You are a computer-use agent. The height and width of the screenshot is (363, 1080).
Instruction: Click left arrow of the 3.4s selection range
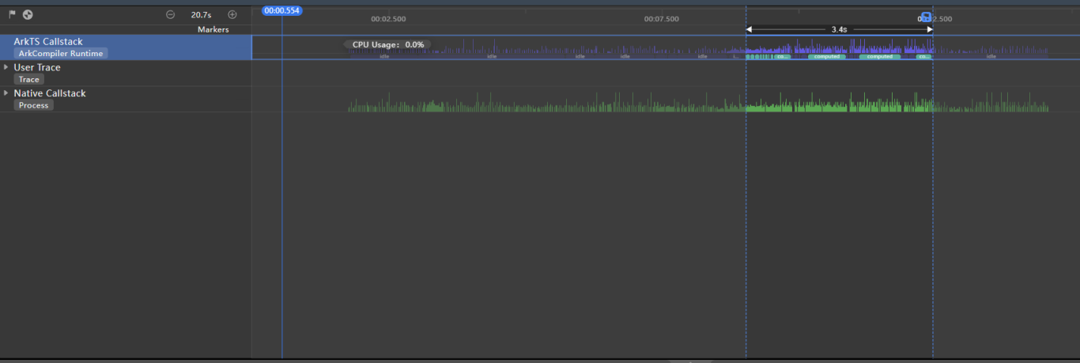pyautogui.click(x=750, y=29)
